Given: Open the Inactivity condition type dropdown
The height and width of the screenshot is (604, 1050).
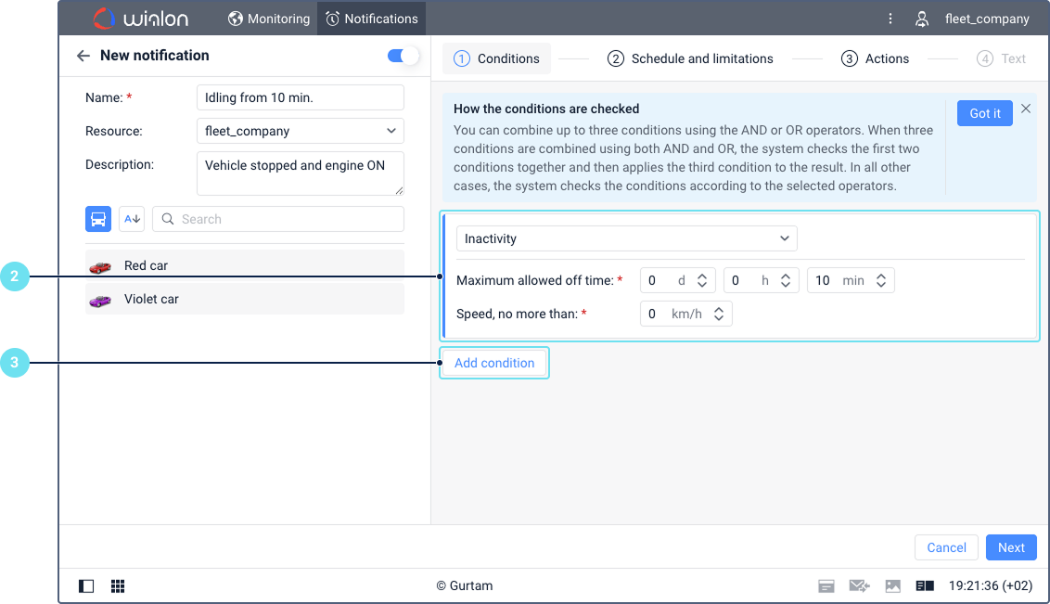Looking at the screenshot, I should click(626, 238).
